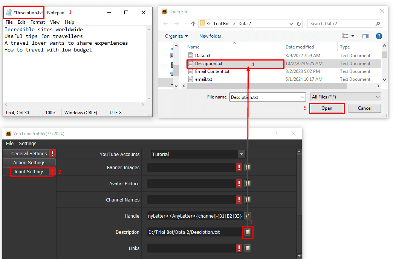
Task: Open the view options dropdown arrow
Action: (x=353, y=36)
